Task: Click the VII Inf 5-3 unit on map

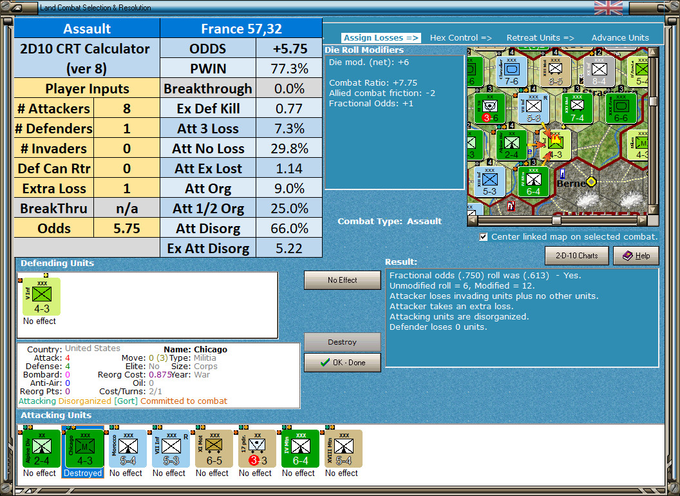Action: 534,108
